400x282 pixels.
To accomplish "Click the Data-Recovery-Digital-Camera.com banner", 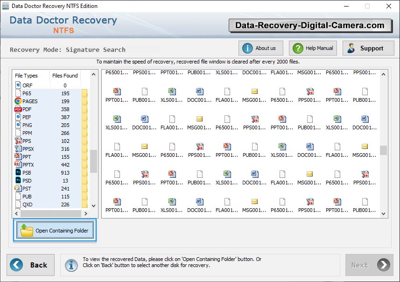I will (310, 26).
